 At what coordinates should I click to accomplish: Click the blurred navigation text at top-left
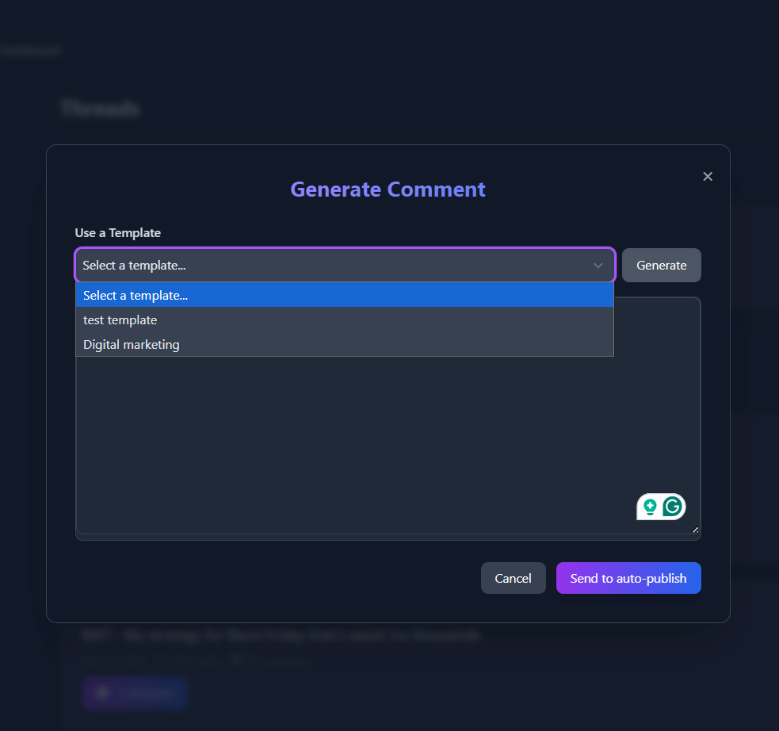click(30, 51)
